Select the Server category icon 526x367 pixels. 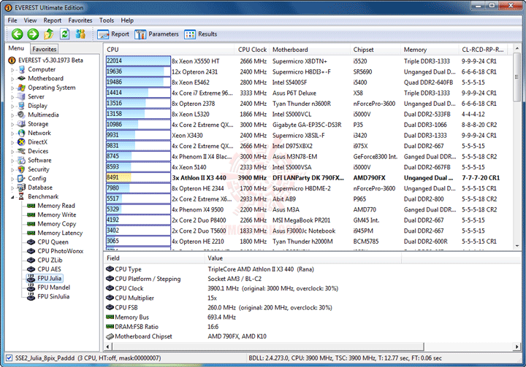coord(21,96)
